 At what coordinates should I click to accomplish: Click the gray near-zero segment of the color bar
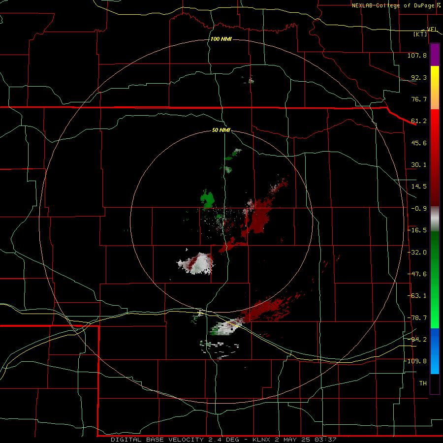coord(435,219)
